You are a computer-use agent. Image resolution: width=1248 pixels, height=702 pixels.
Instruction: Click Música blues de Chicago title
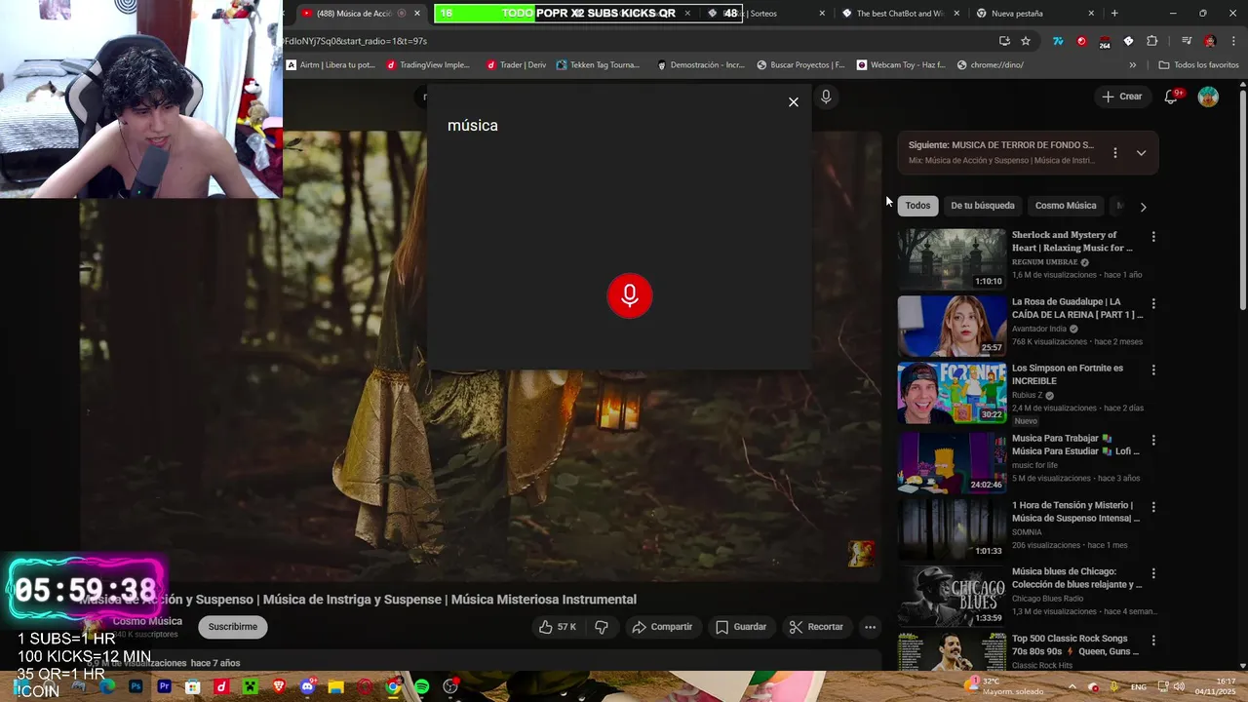(x=1076, y=578)
